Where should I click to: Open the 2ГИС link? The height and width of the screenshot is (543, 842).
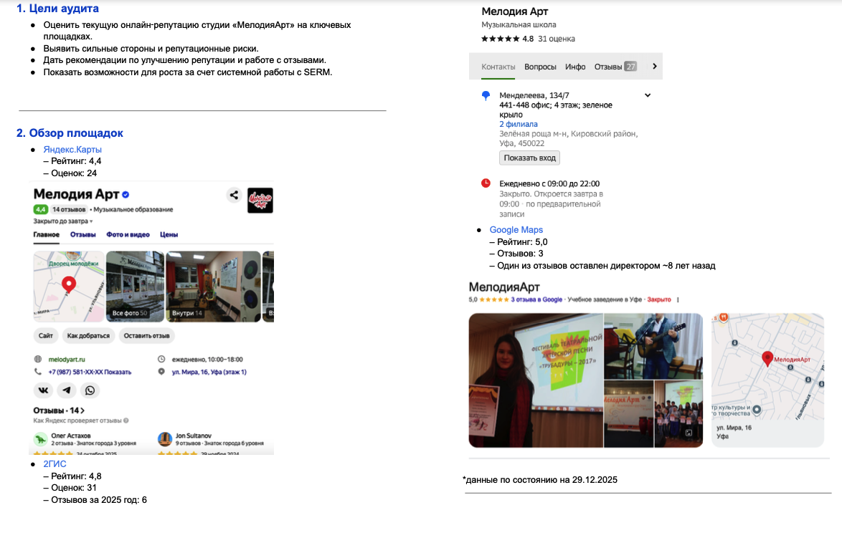click(x=55, y=464)
